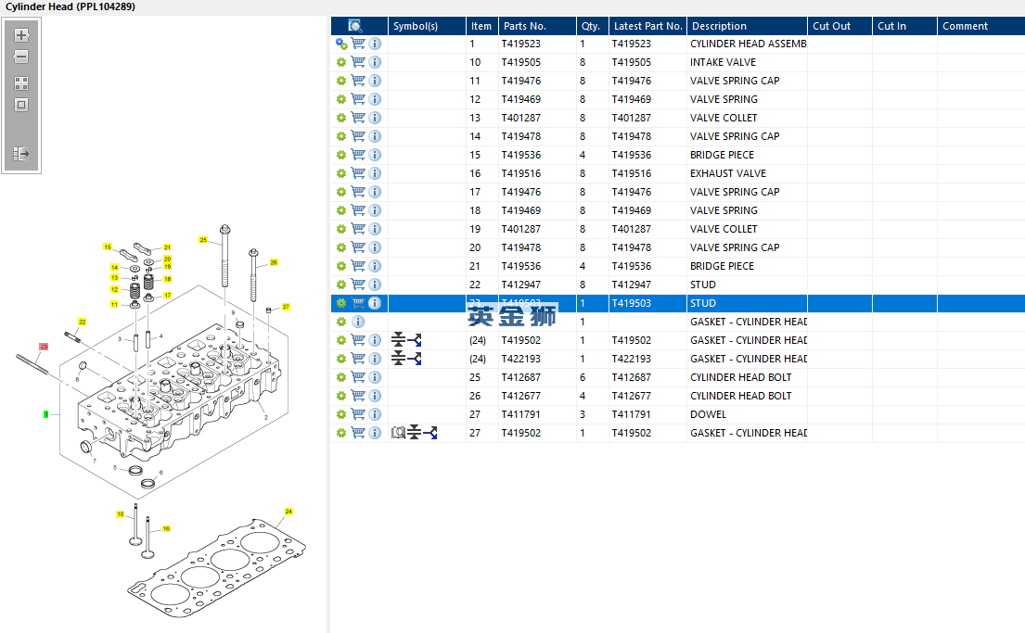Add DOWEL T411791 to the cart
The image size is (1025, 633).
[x=358, y=414]
